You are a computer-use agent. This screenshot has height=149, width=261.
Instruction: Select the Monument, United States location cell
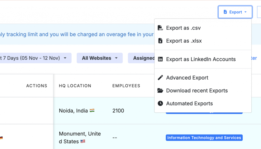(x=80, y=137)
